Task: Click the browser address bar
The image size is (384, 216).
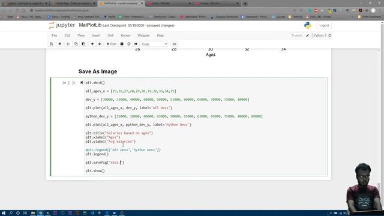Action: [161, 10]
